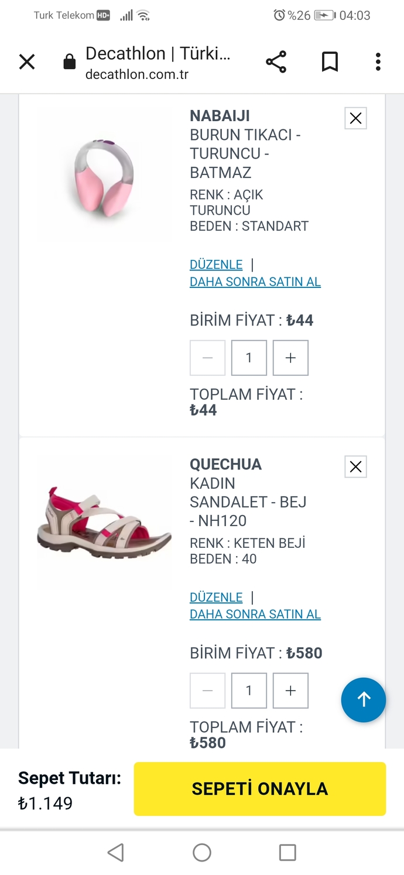Increase quantity of the QUECHUA sandalet
Viewport: 404px width, 875px height.
pyautogui.click(x=290, y=691)
